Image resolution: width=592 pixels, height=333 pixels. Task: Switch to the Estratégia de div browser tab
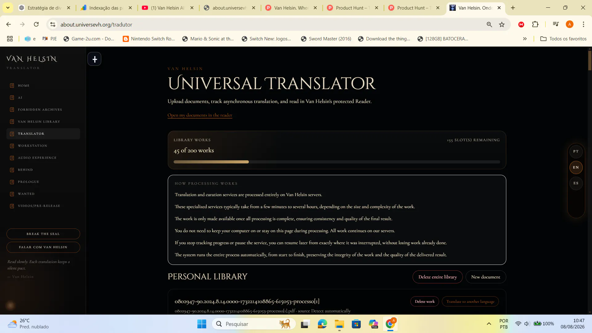[x=45, y=8]
